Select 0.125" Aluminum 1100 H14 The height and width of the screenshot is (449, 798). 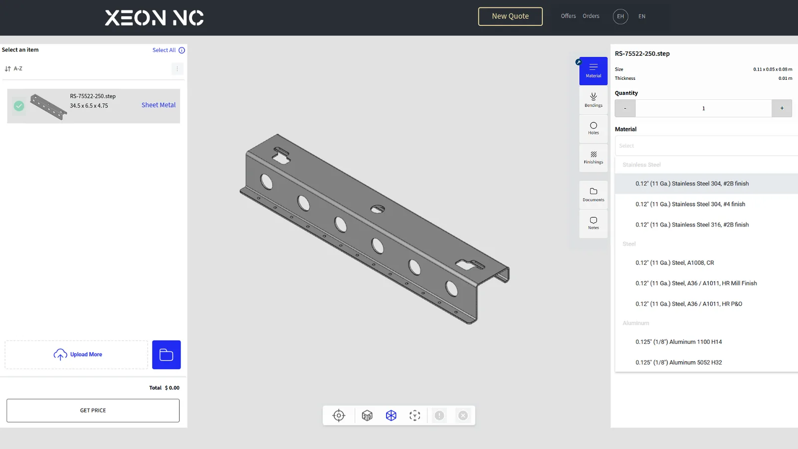706,342
